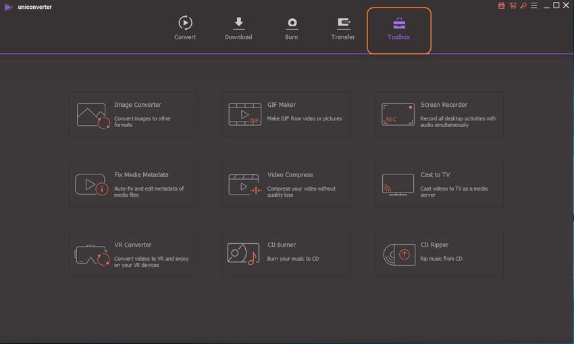Click the GIF Maker film icon
This screenshot has height=344, width=574.
click(x=244, y=115)
